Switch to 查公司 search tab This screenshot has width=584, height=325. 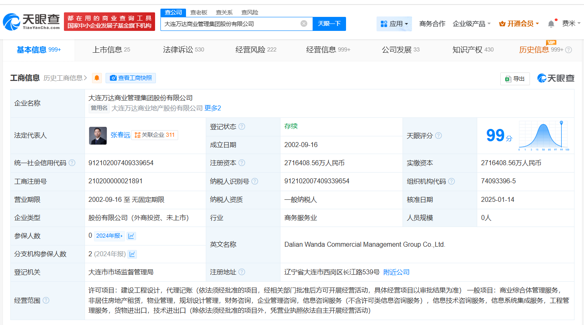[173, 12]
